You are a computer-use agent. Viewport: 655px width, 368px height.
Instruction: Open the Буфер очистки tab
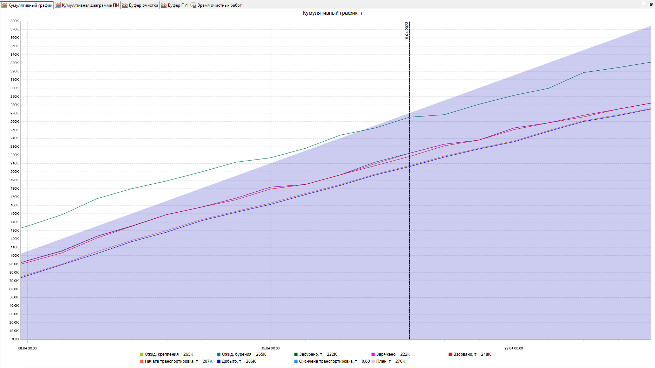point(140,5)
